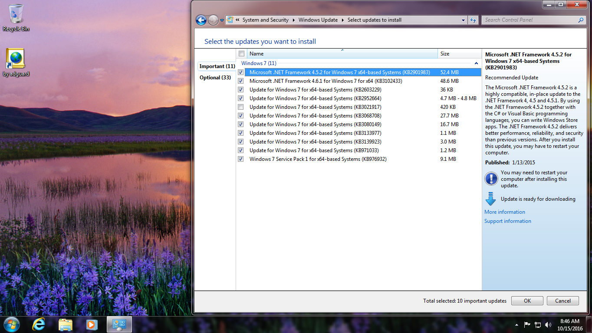Image resolution: width=592 pixels, height=333 pixels.
Task: Click the '52.4 MB' size cell
Action: [450, 72]
